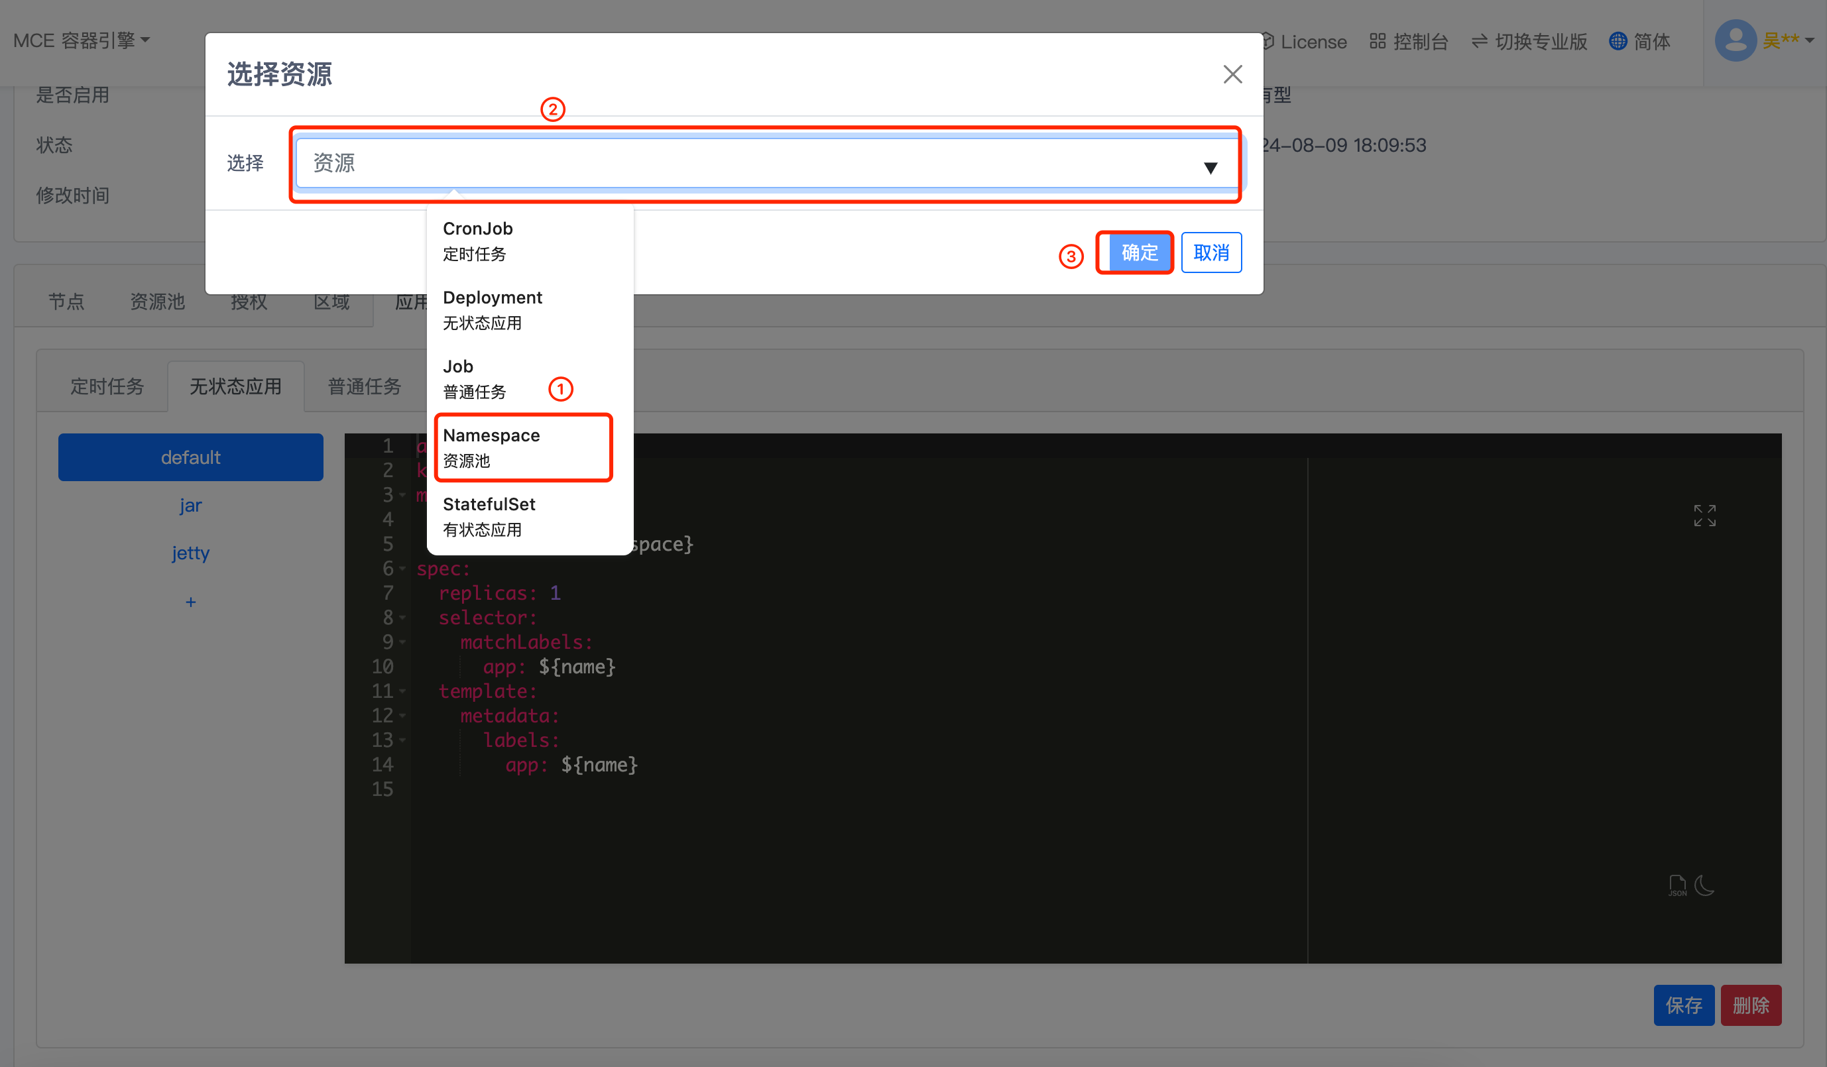Add a new template with plus icon
Screen dimensions: 1827x1067
191,602
